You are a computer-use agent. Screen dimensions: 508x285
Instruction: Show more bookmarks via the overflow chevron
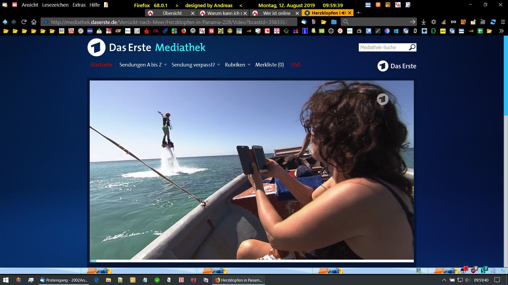[501, 31]
